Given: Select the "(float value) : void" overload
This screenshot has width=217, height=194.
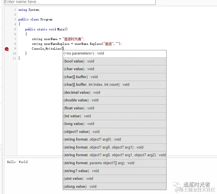Looking at the screenshot, I should tap(115, 108).
